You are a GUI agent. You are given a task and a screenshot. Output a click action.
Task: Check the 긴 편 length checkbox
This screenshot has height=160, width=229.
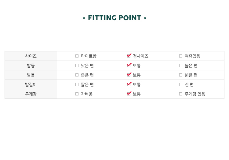[x=181, y=84]
